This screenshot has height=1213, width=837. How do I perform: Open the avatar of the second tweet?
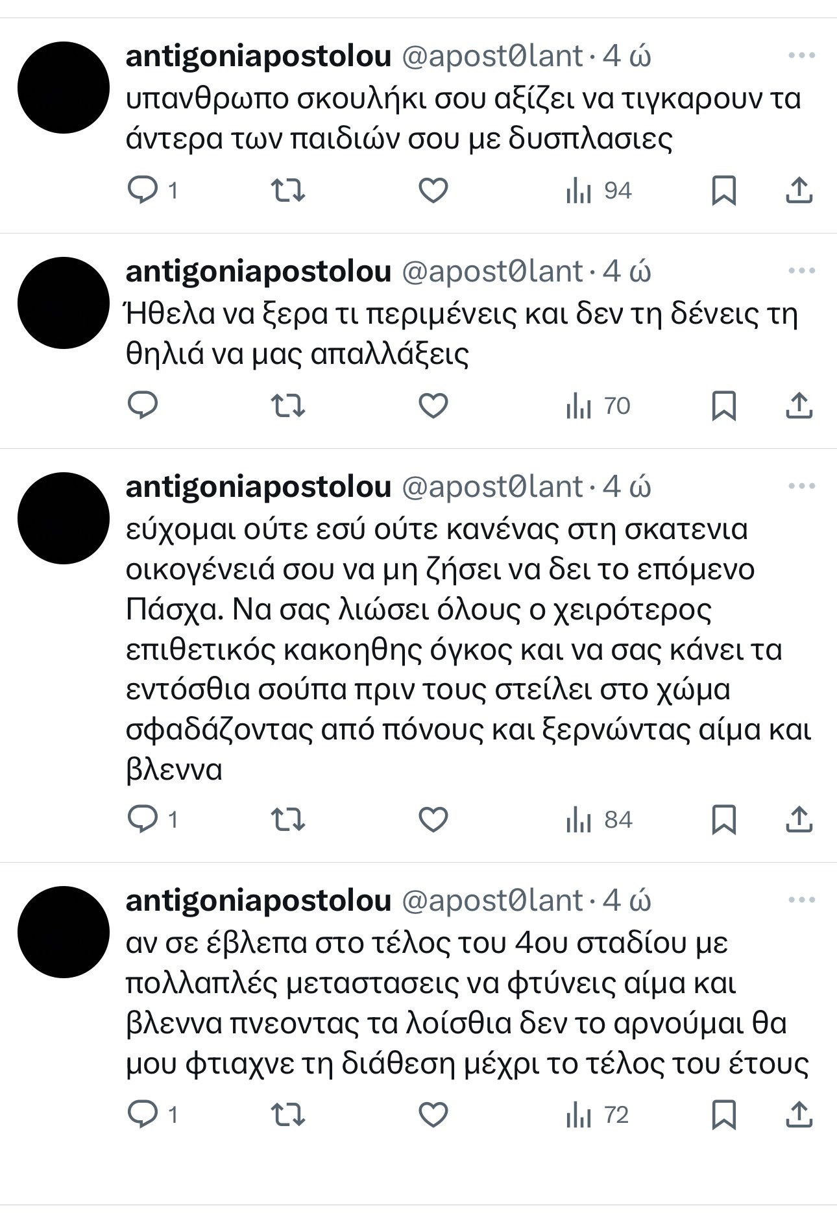(63, 303)
